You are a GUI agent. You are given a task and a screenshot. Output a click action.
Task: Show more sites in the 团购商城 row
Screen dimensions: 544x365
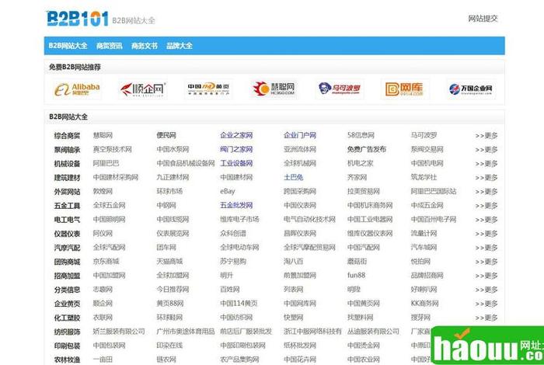tap(486, 262)
